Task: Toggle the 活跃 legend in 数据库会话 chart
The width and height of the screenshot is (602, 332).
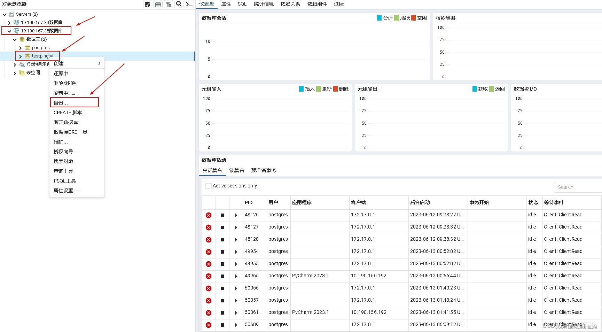Action: (397, 18)
